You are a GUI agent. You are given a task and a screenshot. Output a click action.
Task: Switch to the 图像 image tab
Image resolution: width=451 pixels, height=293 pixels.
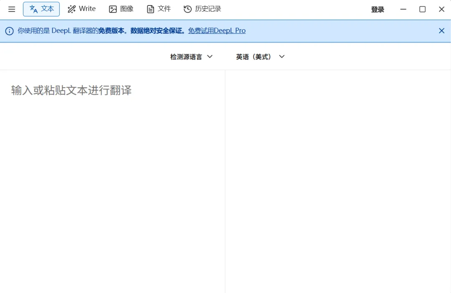click(x=121, y=9)
